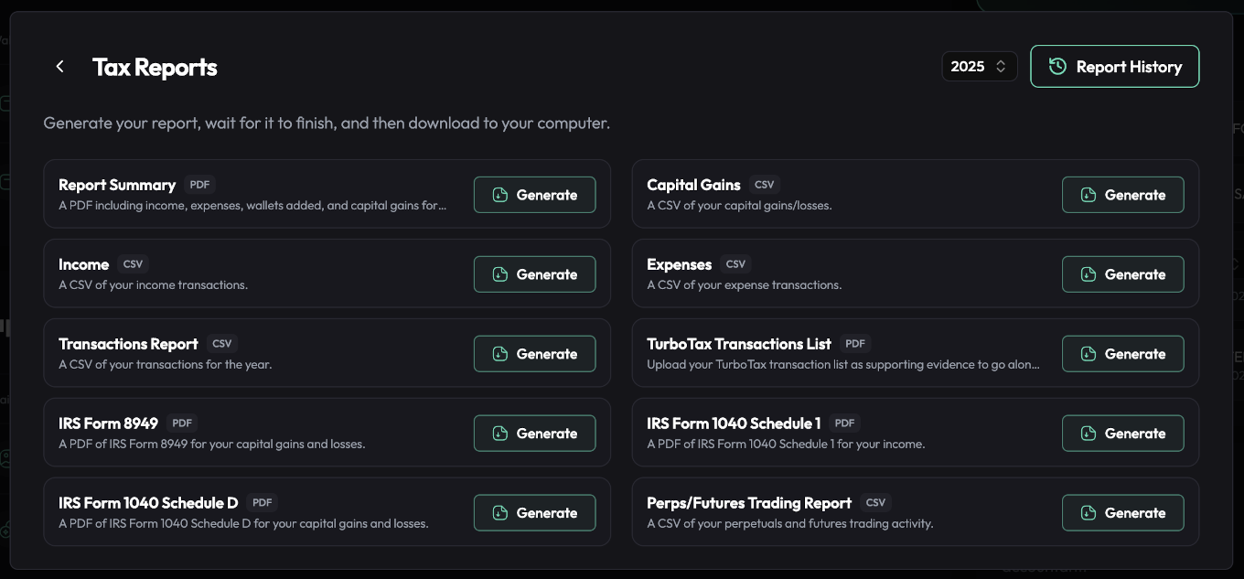Screen dimensions: 1244x579
Task: Generate the IRS Form 1040 Schedule 1
Action: 1122,434
